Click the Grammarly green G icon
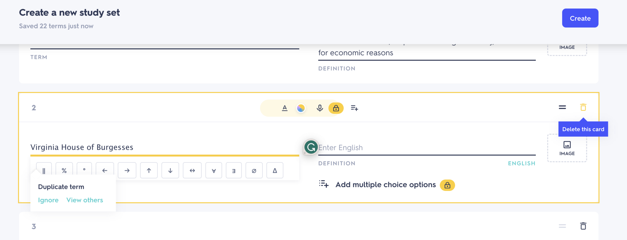 point(311,147)
